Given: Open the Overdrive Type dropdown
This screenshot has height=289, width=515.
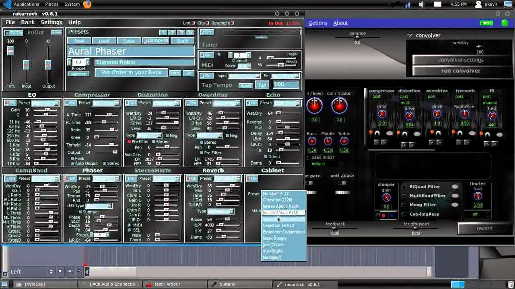Looking at the screenshot, I should (209, 136).
